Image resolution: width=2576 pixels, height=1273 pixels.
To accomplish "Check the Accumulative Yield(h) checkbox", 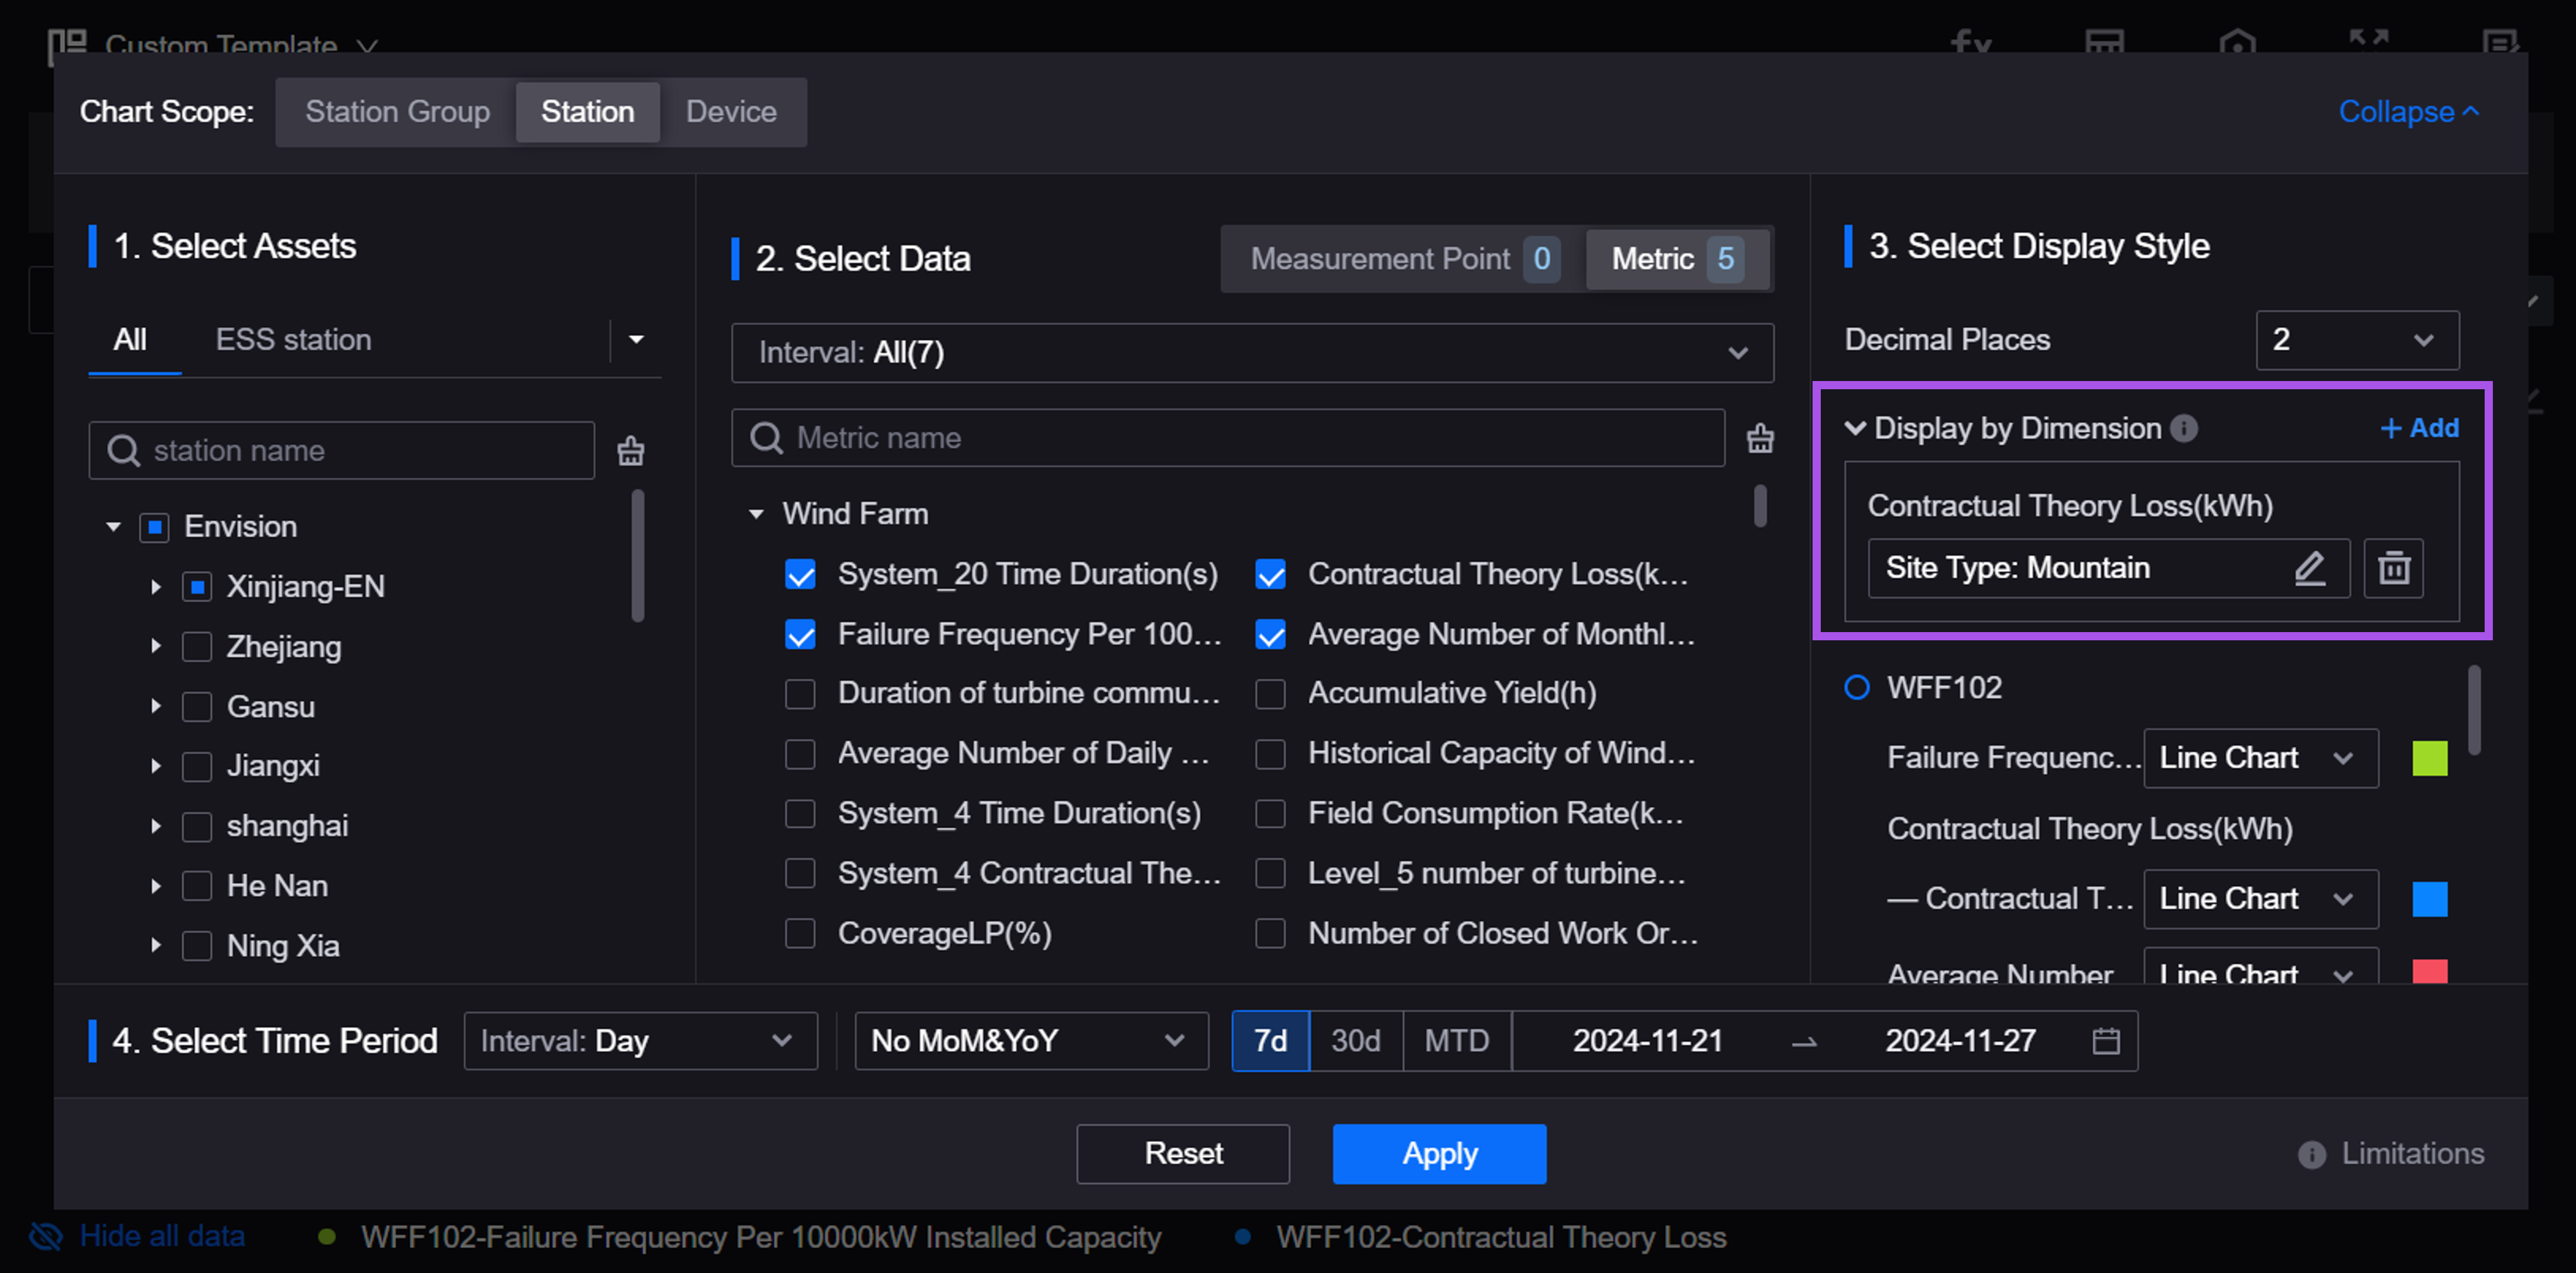I will tap(1270, 693).
